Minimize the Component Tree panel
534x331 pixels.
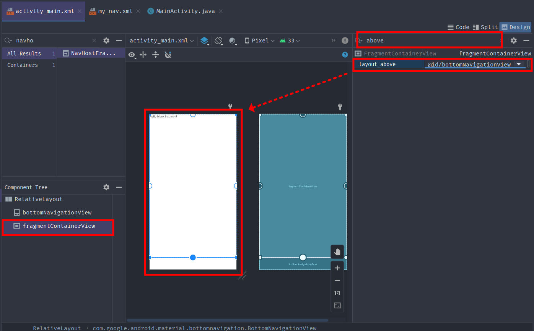click(x=119, y=187)
